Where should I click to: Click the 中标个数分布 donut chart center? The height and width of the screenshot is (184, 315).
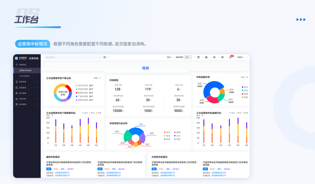coord(63,93)
